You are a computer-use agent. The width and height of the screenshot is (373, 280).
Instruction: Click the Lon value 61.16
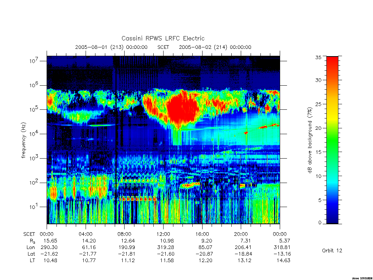(x=89, y=248)
